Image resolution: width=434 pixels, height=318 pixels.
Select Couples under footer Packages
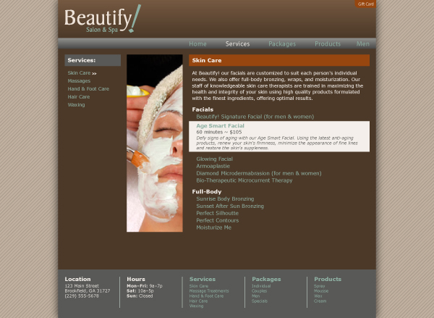click(260, 290)
